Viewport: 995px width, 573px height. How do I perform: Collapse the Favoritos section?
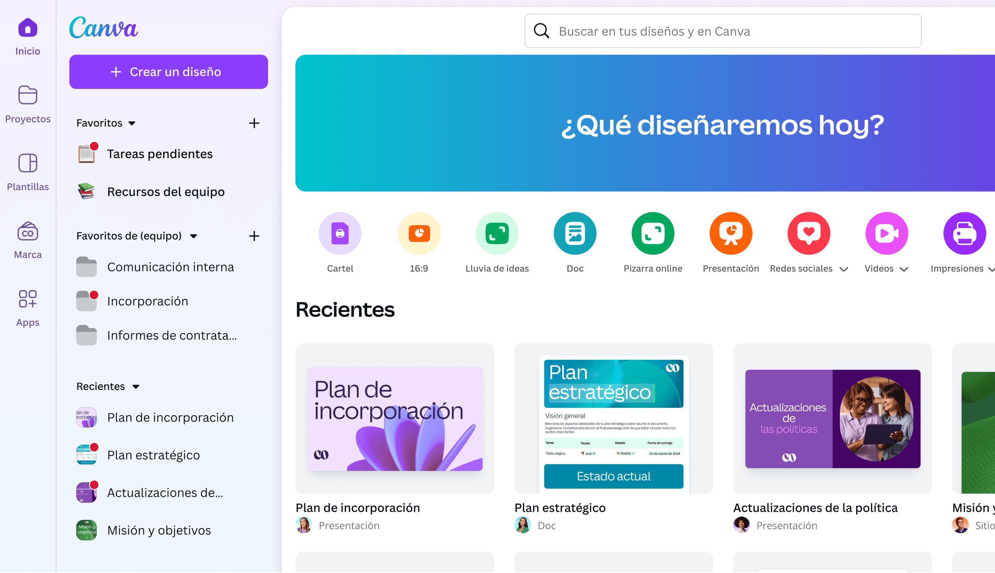coord(132,123)
